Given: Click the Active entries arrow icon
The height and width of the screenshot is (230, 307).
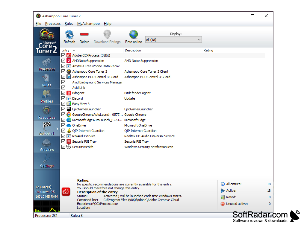Looking at the screenshot, I should [223, 191].
